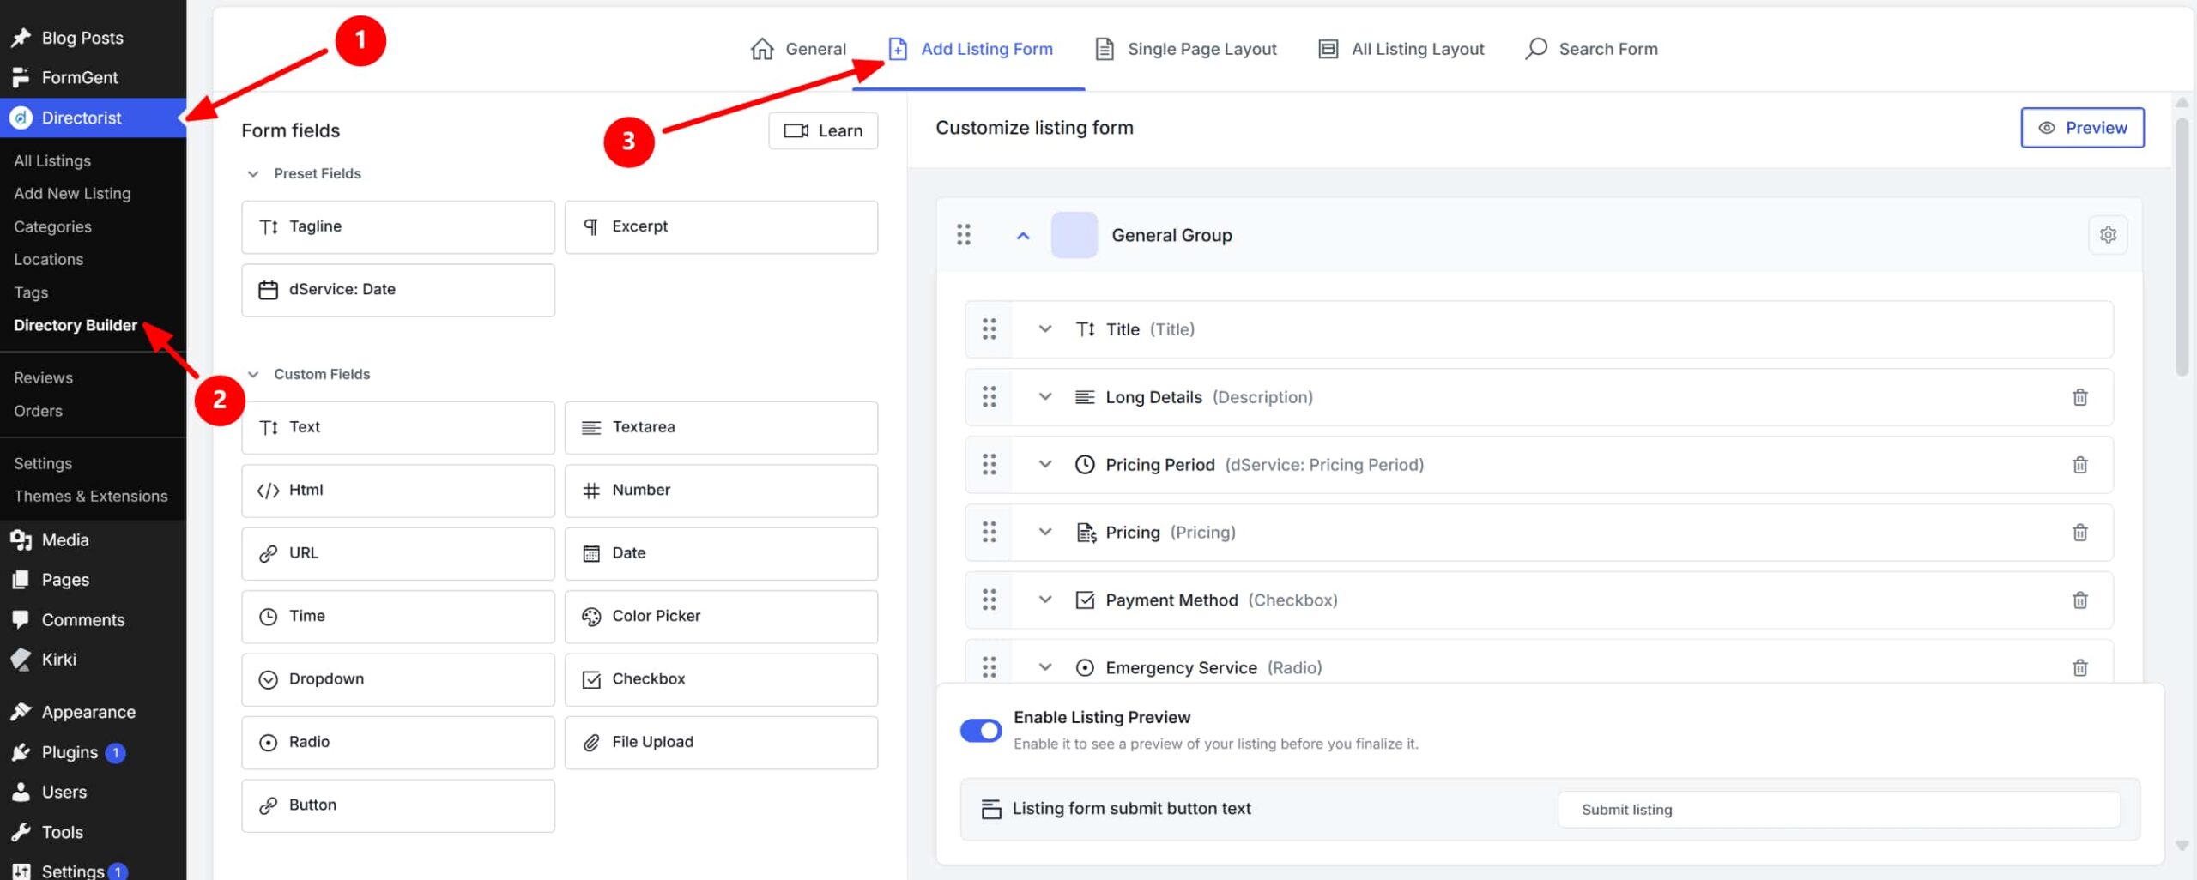
Task: Click the scrollbar down arrow
Action: pyautogui.click(x=2182, y=846)
